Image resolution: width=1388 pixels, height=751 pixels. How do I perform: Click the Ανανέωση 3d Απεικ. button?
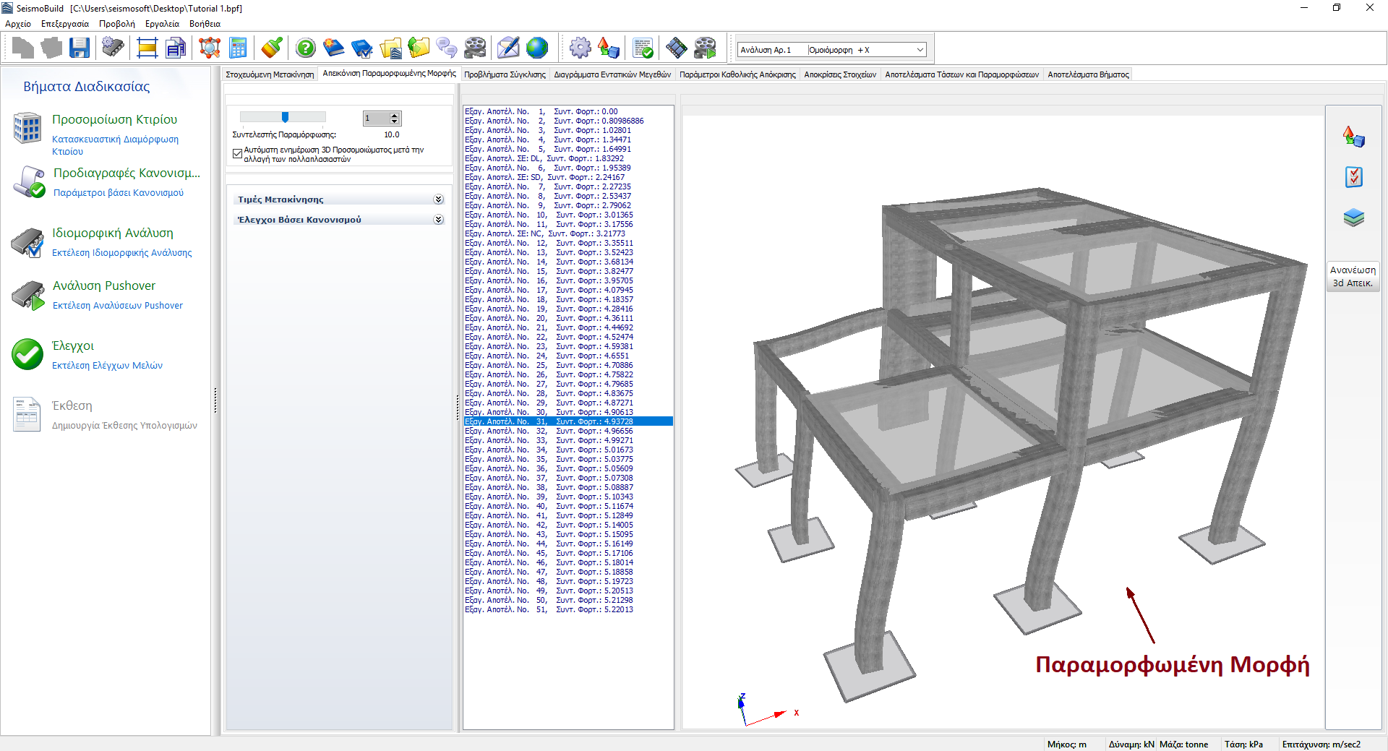tap(1353, 276)
